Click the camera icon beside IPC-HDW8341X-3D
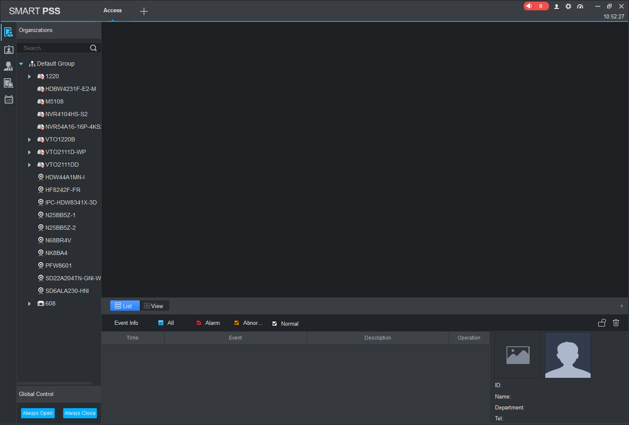 41,202
